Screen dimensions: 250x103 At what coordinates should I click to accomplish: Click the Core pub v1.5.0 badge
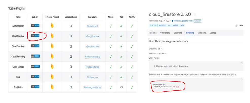tap(35, 76)
